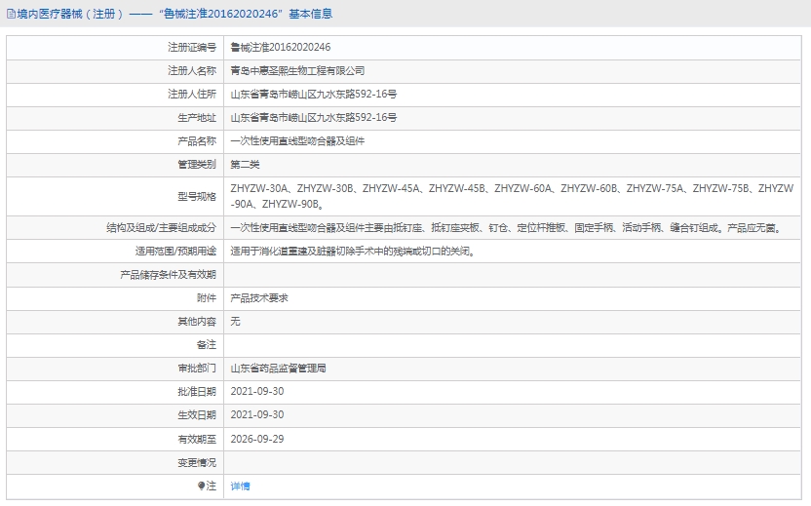
Task: Click the bullet icon beside 注 label
Action: (x=202, y=486)
